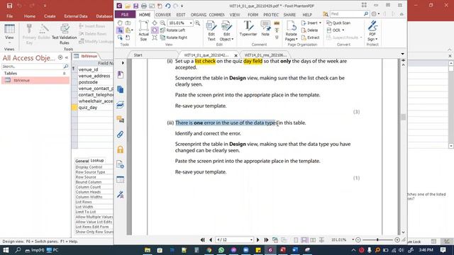
Task: Select the Typewriter comment tool
Action: coord(248,28)
